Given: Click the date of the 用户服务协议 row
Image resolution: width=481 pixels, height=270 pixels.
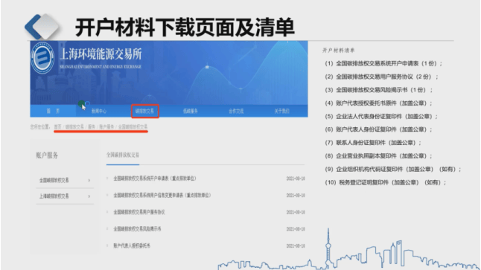Looking at the screenshot, I should (x=296, y=212).
